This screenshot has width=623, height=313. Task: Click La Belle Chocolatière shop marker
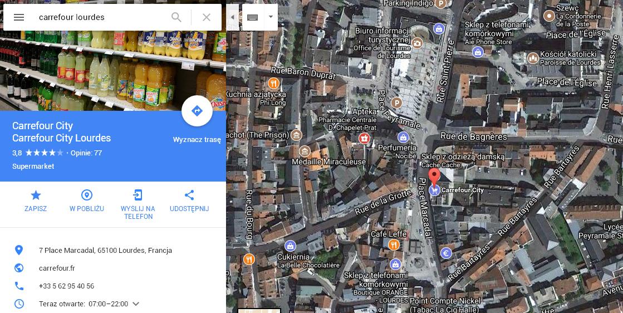point(291,246)
